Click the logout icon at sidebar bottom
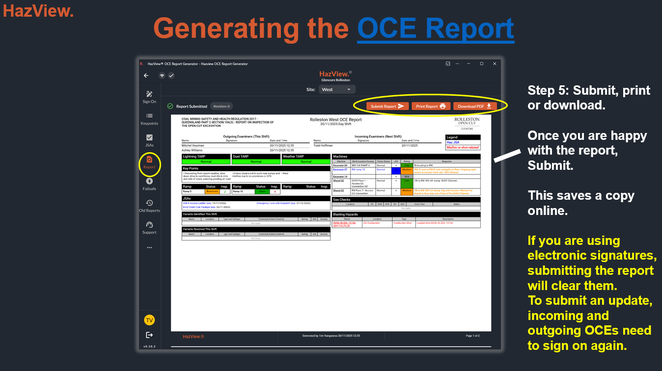 (149, 335)
